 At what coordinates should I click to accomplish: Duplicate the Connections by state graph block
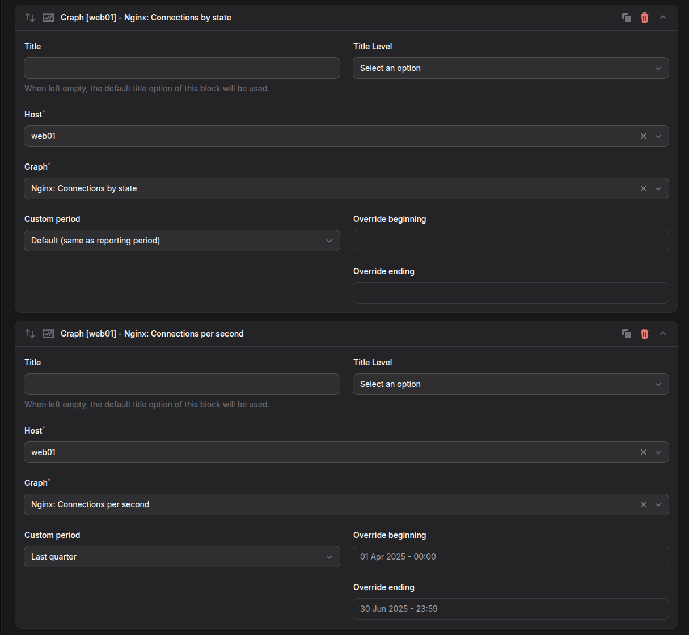tap(627, 18)
